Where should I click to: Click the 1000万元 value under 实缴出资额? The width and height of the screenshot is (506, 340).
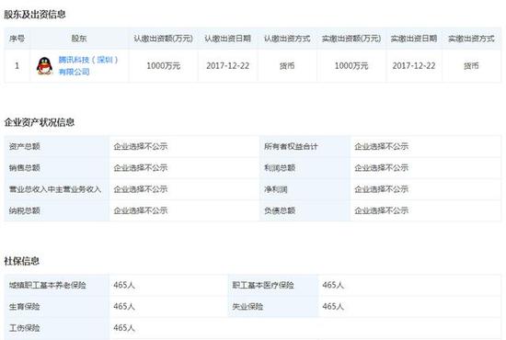tap(351, 66)
